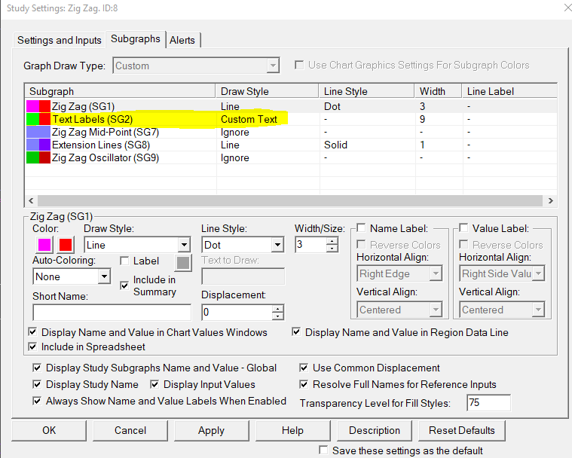Select the Text Labels (SG2) subgraph row
572x458 pixels.
pyautogui.click(x=291, y=119)
